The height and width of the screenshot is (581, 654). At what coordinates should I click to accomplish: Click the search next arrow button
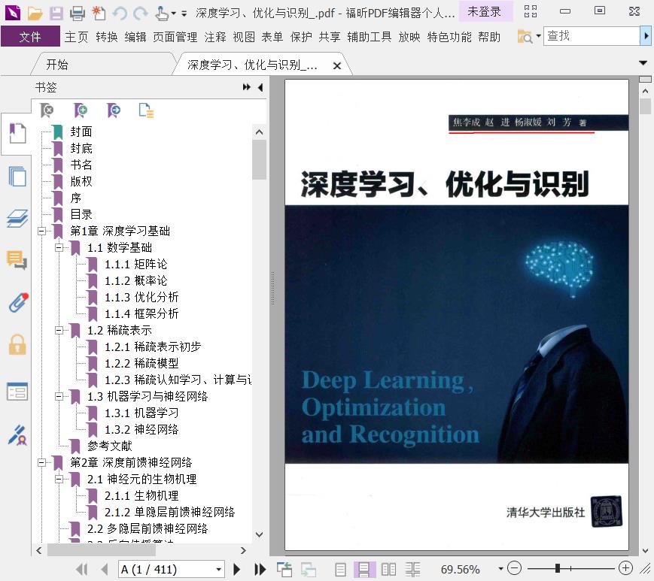pos(646,36)
